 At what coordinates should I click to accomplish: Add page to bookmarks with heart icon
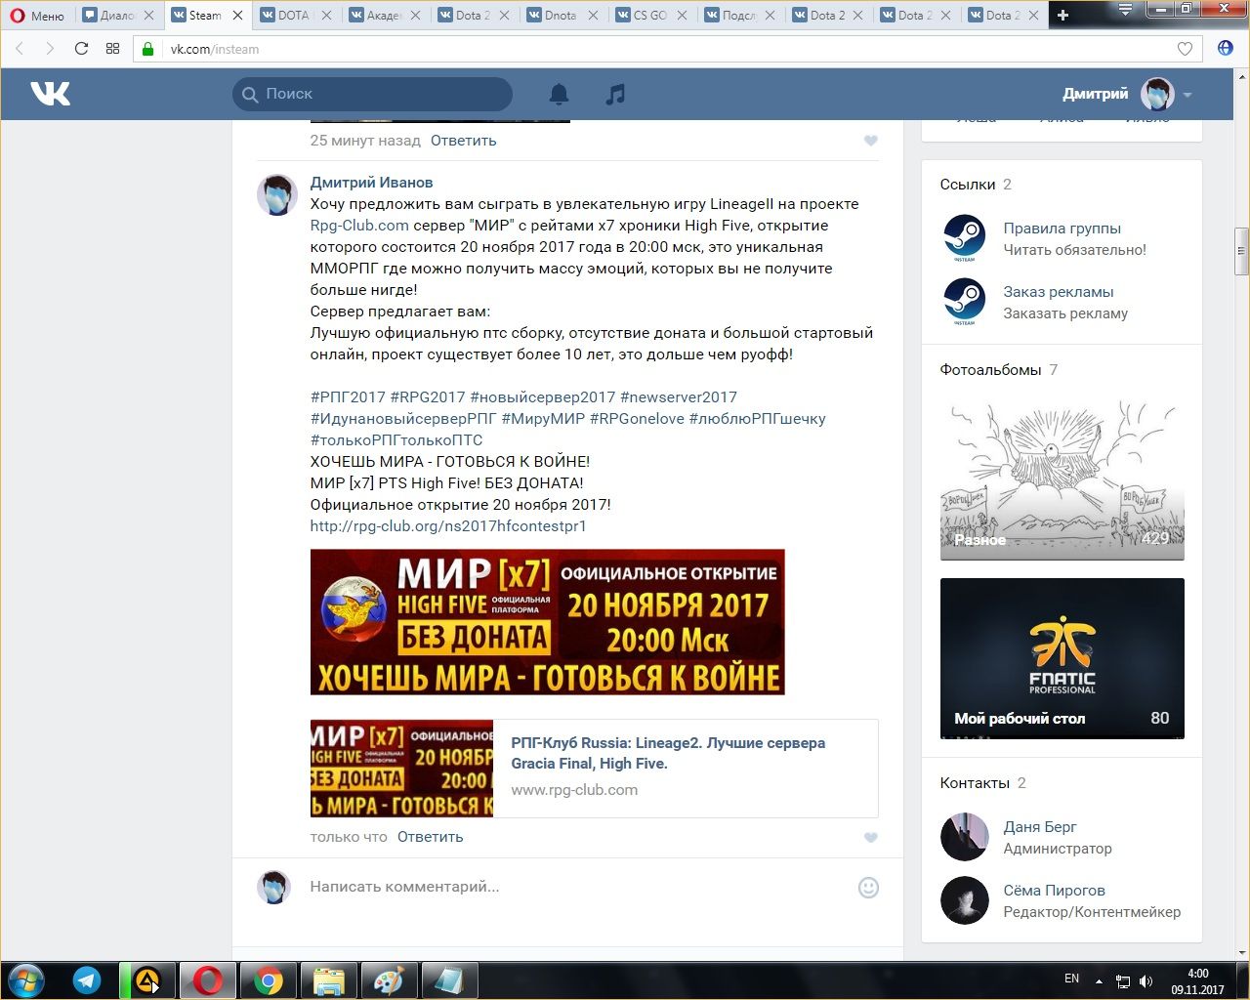pyautogui.click(x=1185, y=49)
